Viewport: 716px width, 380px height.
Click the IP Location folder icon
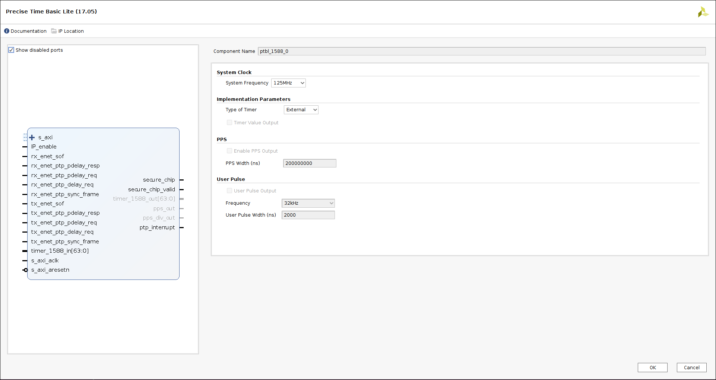coord(54,31)
